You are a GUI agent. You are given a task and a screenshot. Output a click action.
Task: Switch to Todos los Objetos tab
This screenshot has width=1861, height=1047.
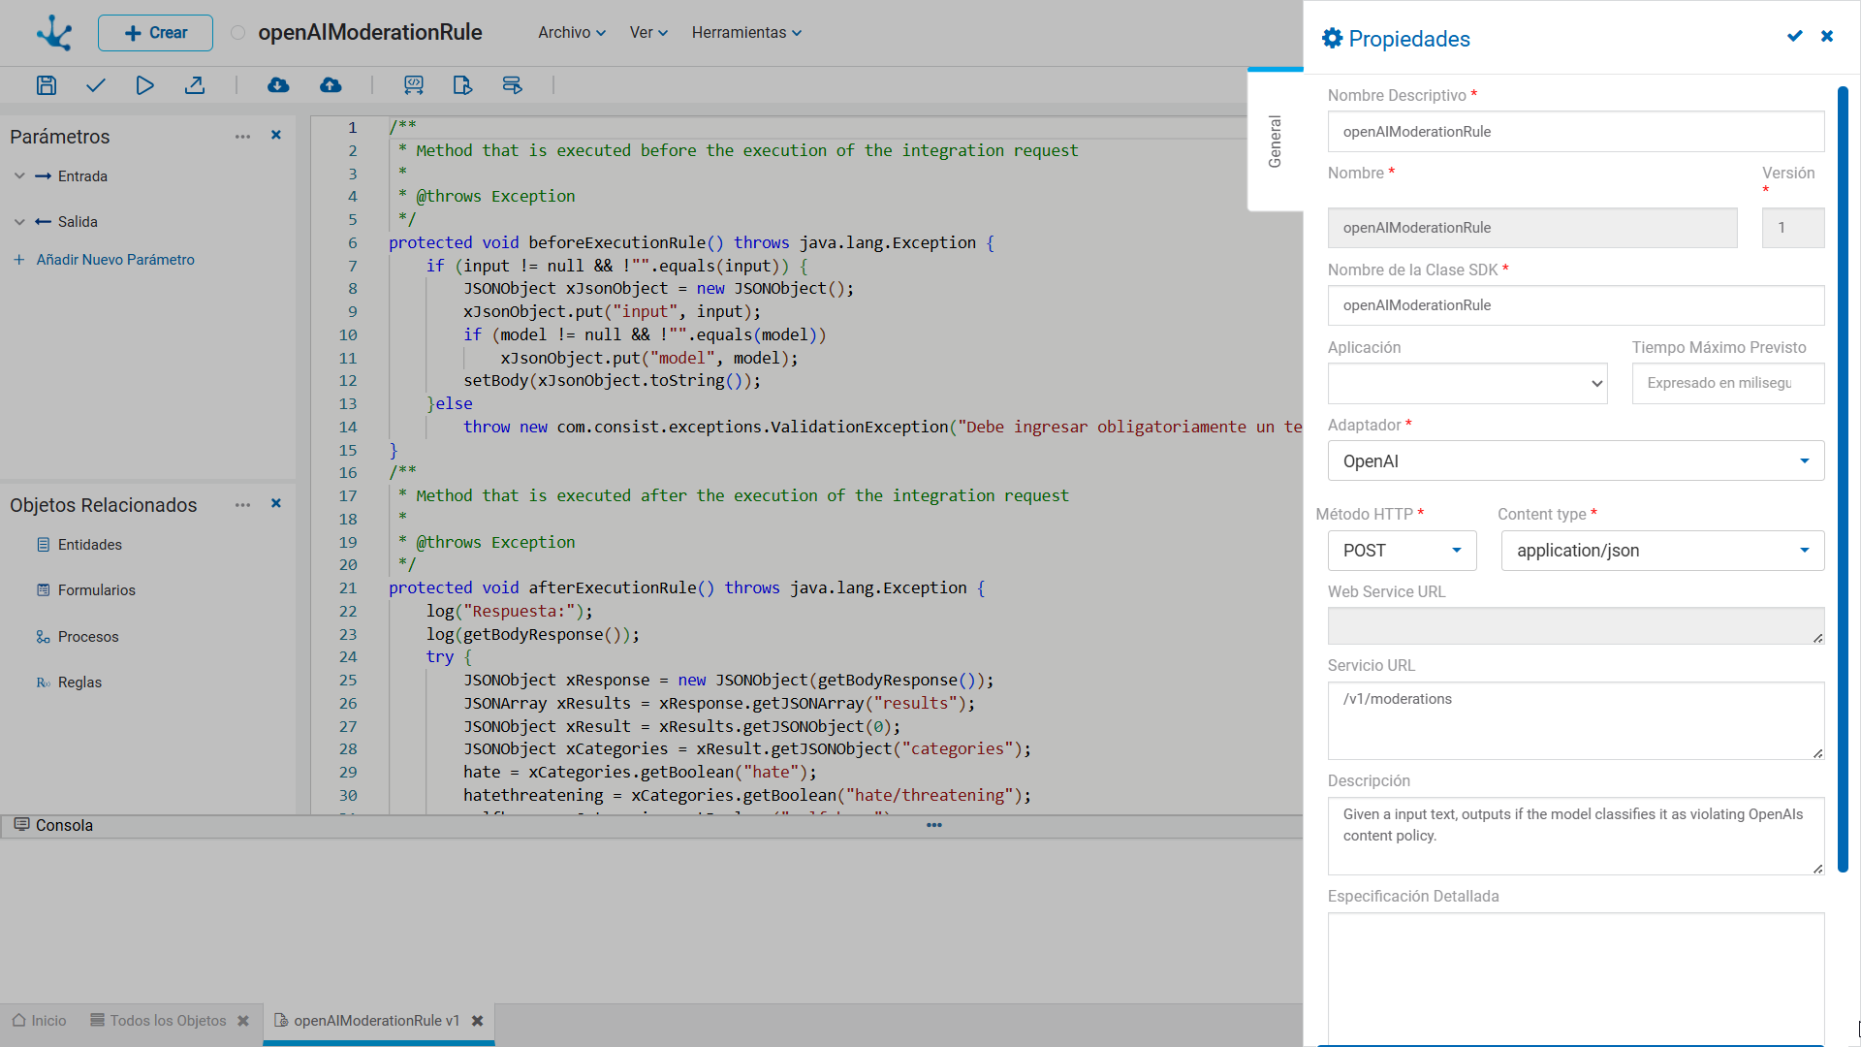pos(168,1021)
